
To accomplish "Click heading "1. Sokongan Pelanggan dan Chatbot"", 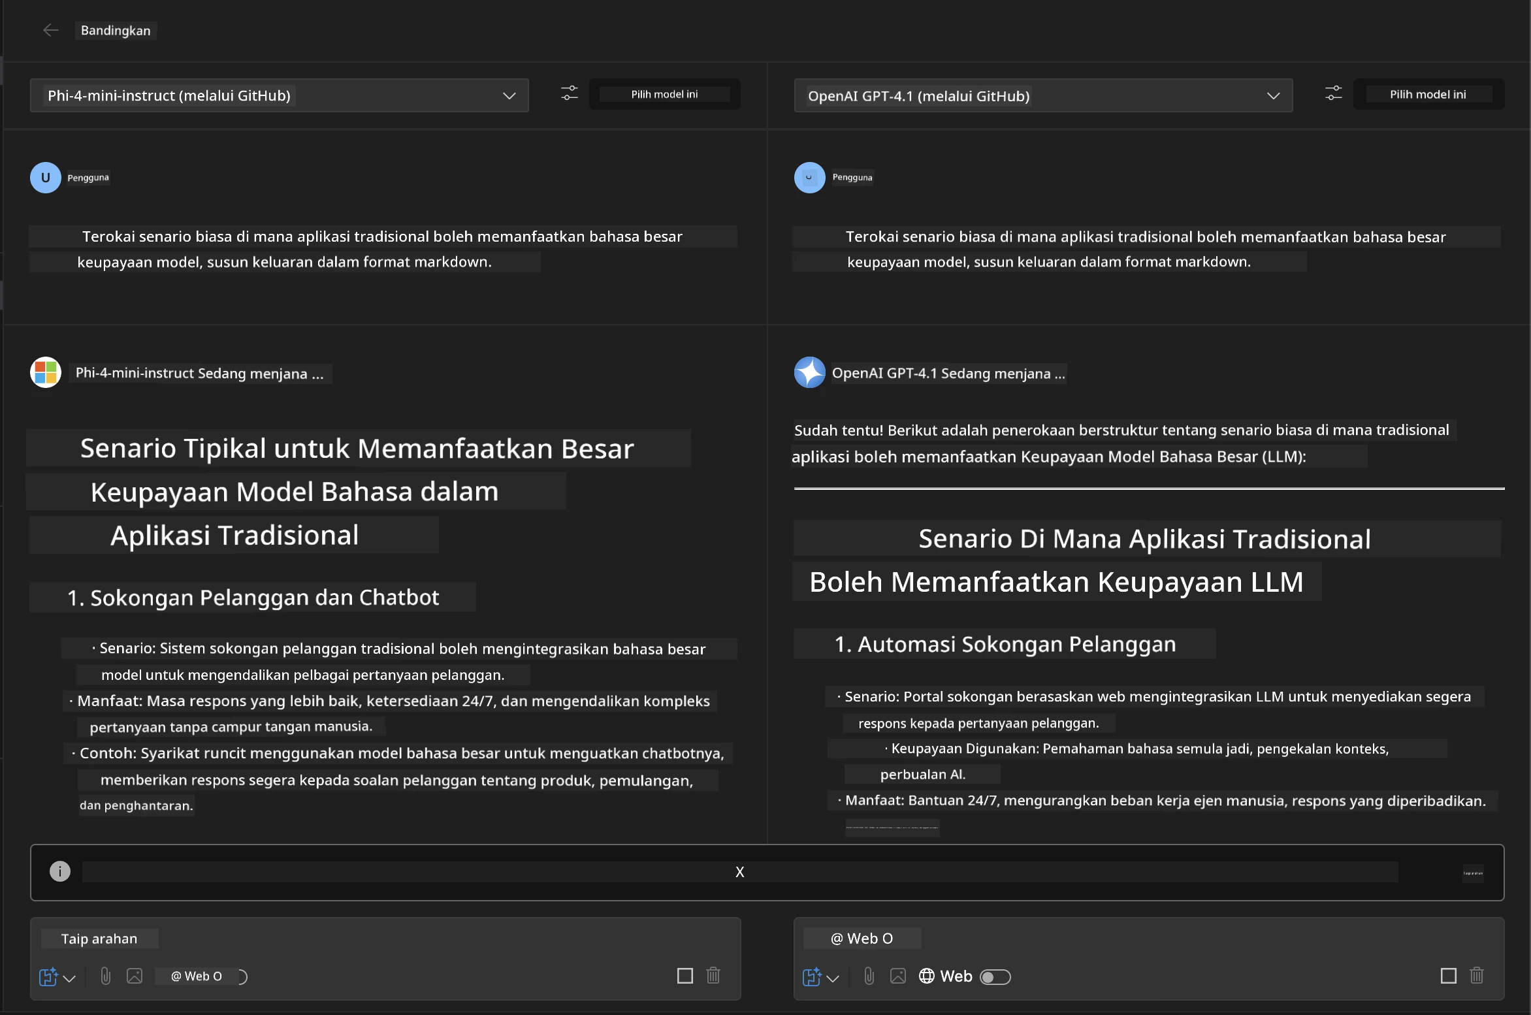I will pyautogui.click(x=253, y=598).
